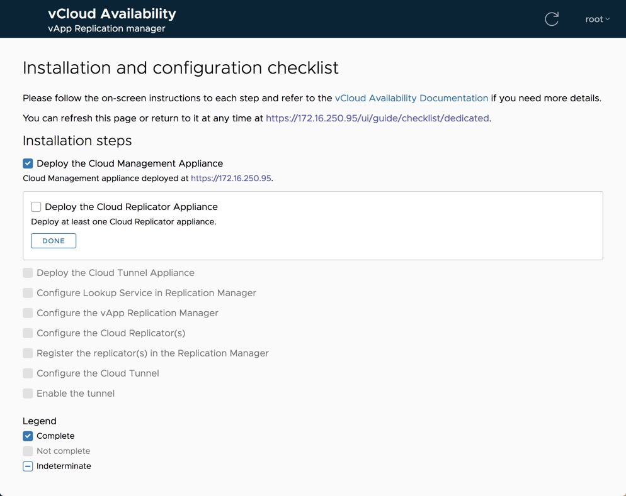Click the vCloud Availability title in header
The image size is (626, 496).
tap(112, 14)
